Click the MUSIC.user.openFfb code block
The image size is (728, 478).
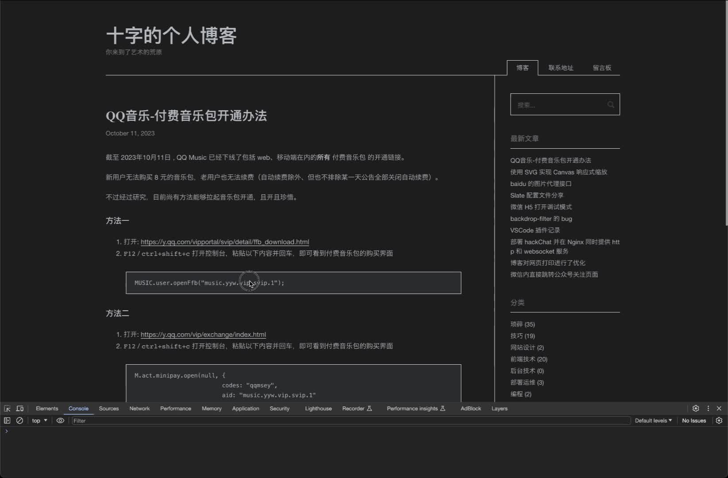(x=294, y=283)
